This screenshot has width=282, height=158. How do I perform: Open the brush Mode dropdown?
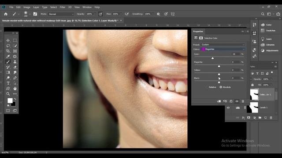(x=61, y=14)
